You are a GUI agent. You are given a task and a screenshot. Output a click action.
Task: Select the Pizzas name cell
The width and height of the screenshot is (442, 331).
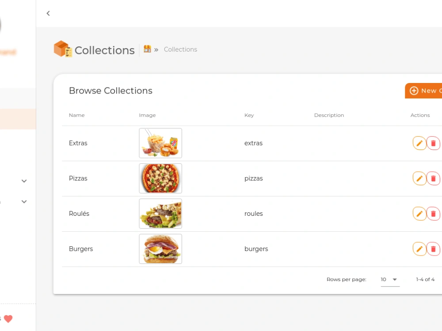[78, 178]
